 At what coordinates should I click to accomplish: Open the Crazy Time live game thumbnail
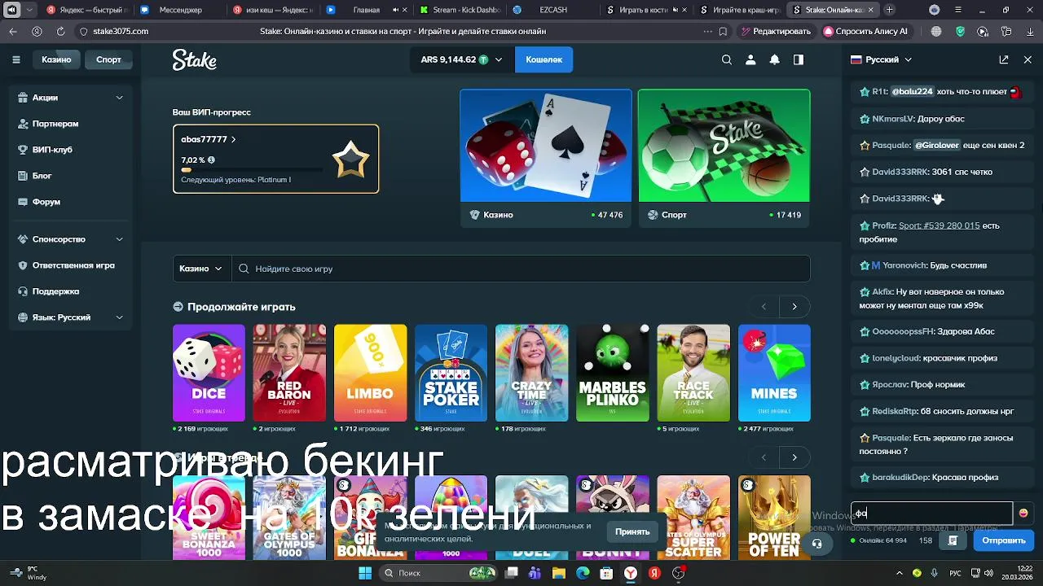tap(531, 373)
